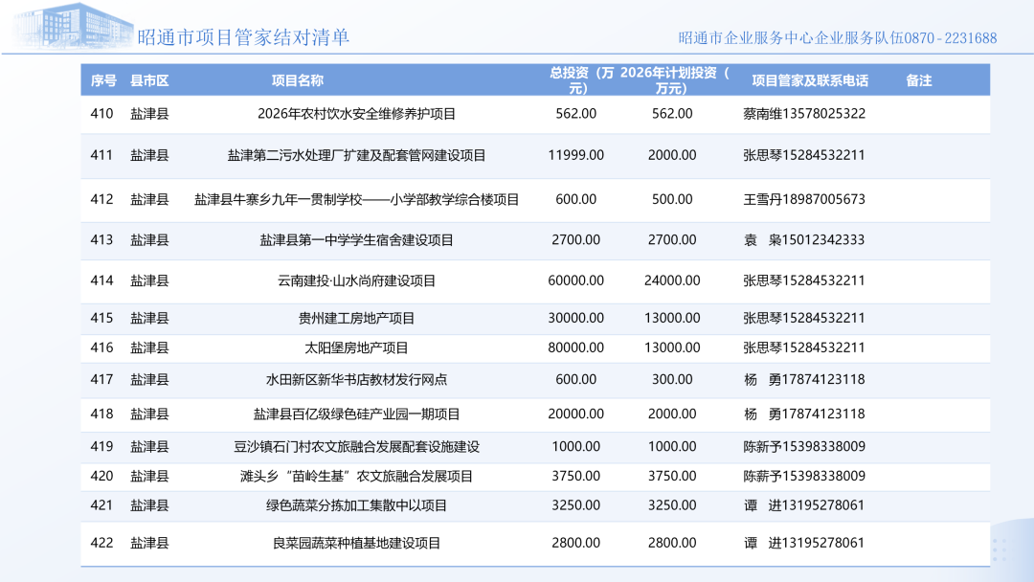
Task: Click serial number 410
Action: point(101,113)
